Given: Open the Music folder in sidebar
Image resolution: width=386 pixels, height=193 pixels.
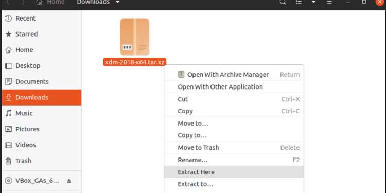Looking at the screenshot, I should click(x=42, y=113).
